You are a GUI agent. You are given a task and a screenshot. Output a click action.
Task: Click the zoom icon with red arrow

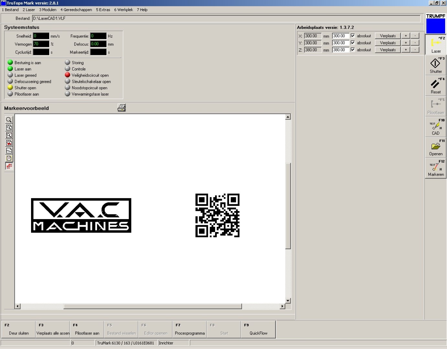click(x=9, y=143)
